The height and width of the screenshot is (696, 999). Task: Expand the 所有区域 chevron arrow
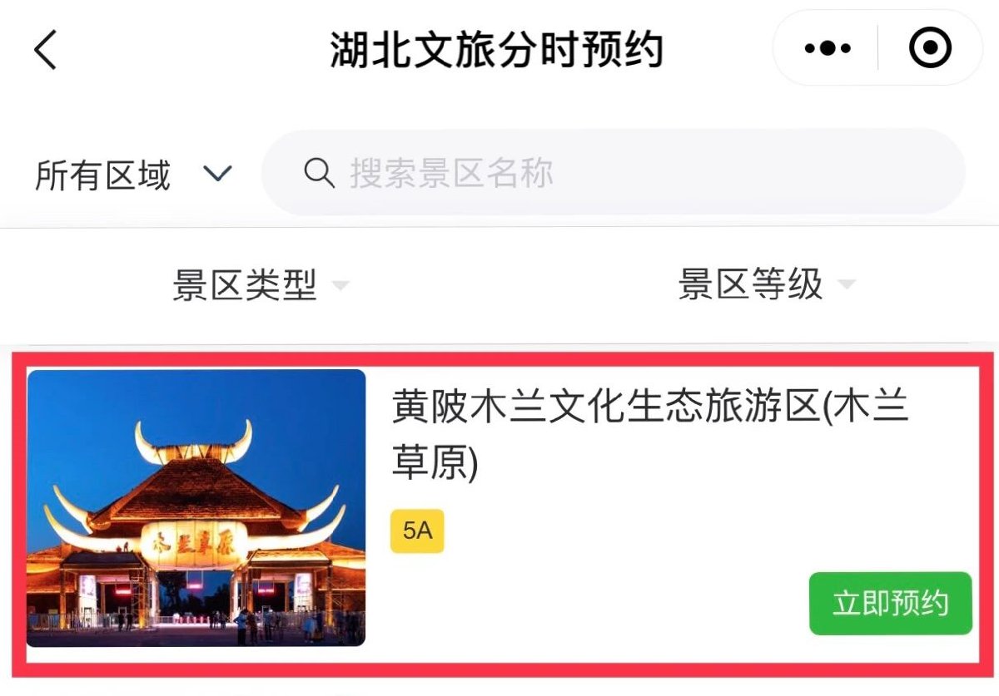tap(217, 174)
